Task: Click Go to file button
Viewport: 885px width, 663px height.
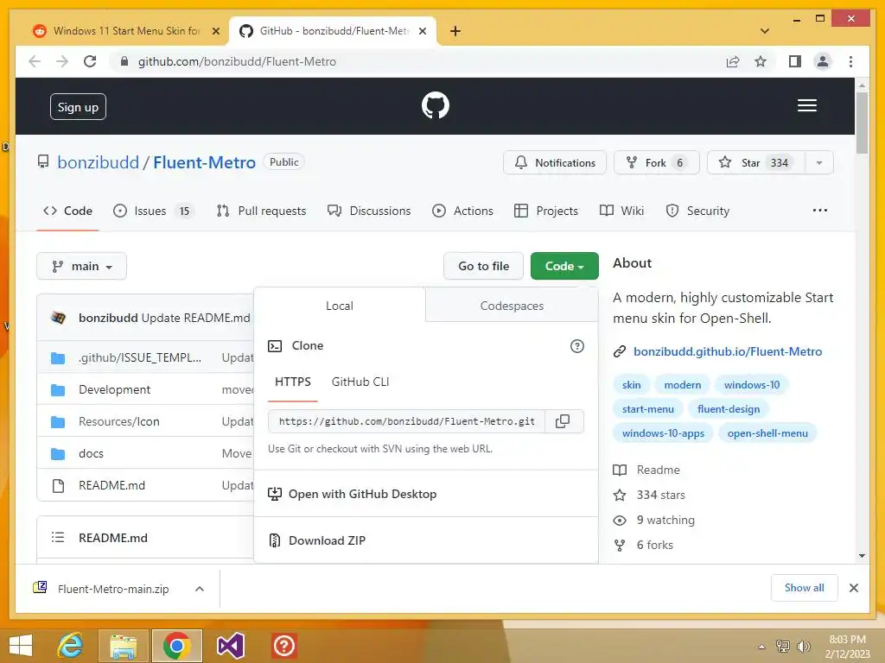Action: pos(483,266)
